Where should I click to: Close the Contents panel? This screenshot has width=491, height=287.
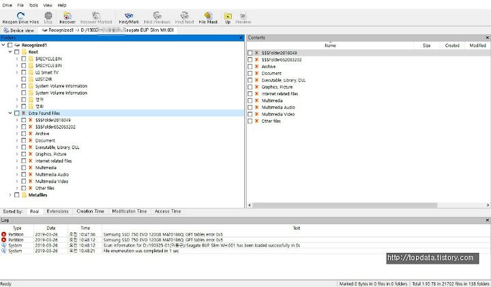pos(487,37)
